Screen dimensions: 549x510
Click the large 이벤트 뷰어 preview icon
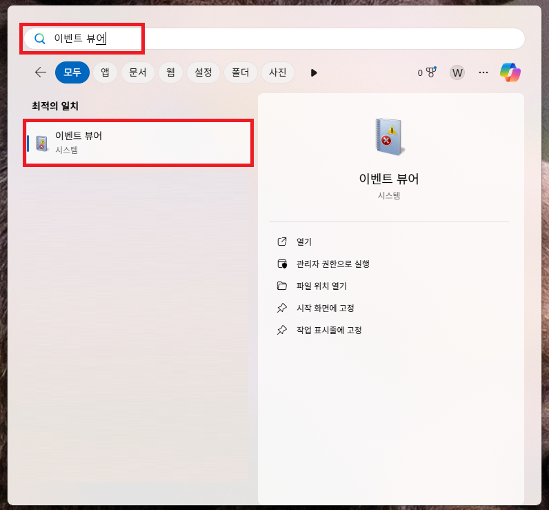pyautogui.click(x=389, y=137)
